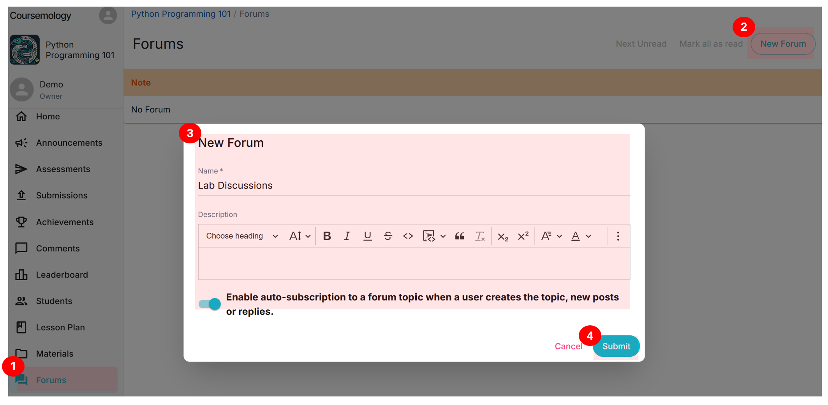Expand the font color dropdown arrow
828x405 pixels.
588,236
